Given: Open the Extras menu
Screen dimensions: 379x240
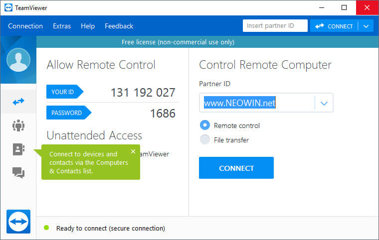Looking at the screenshot, I should 62,26.
